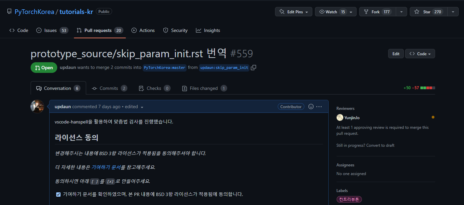
Task: Open the Assignees section heading
Action: coord(345,165)
